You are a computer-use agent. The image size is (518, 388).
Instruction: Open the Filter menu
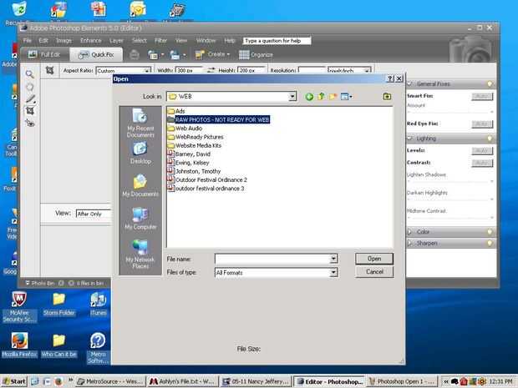click(x=160, y=40)
